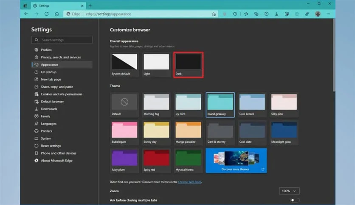Open the user profile avatar

click(318, 14)
